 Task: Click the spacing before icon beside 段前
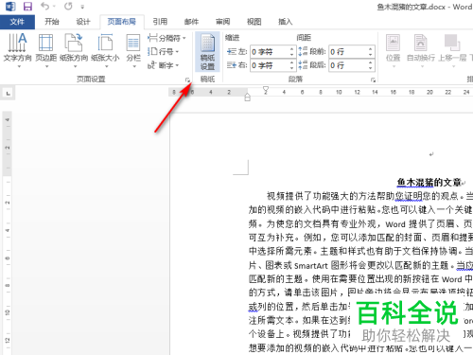pos(303,52)
